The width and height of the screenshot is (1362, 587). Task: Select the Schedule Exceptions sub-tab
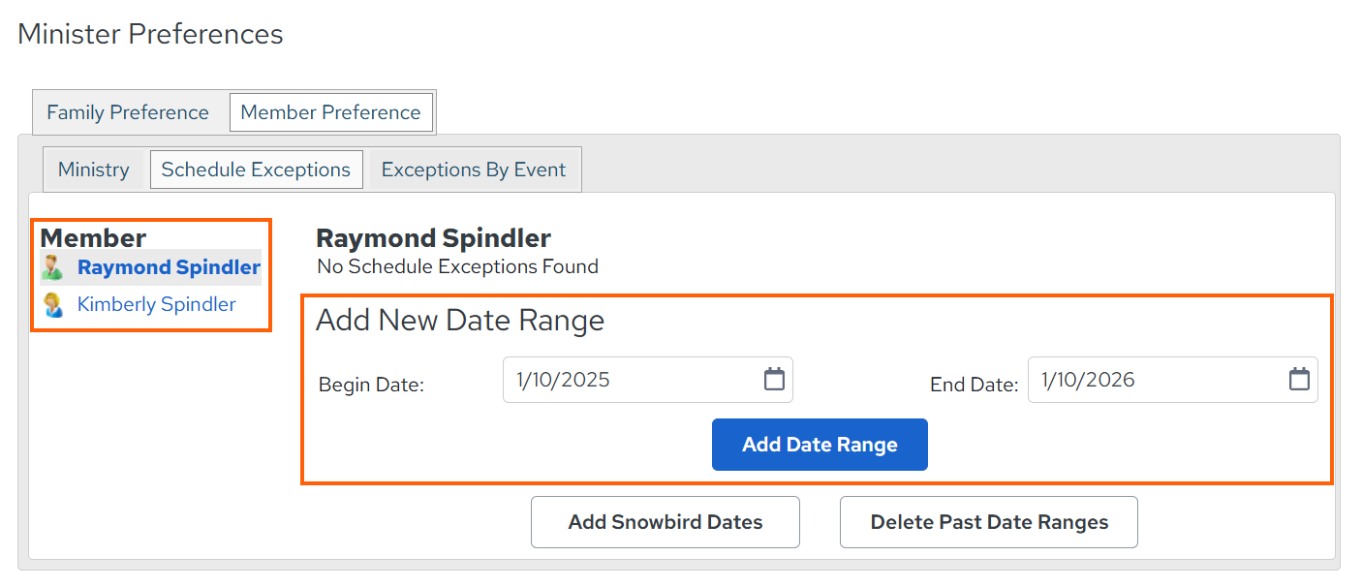[x=256, y=170]
